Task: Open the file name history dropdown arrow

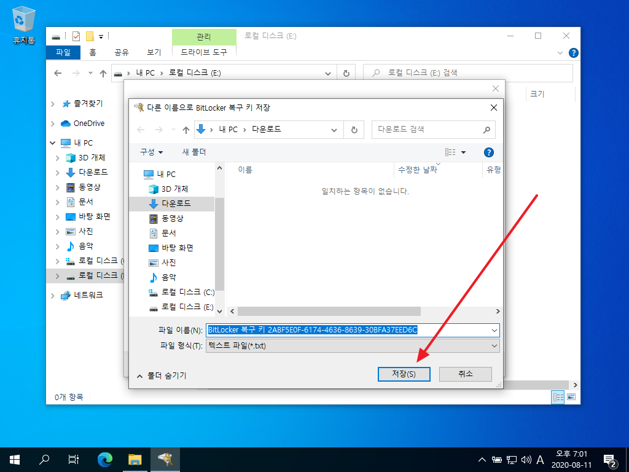Action: pos(494,330)
